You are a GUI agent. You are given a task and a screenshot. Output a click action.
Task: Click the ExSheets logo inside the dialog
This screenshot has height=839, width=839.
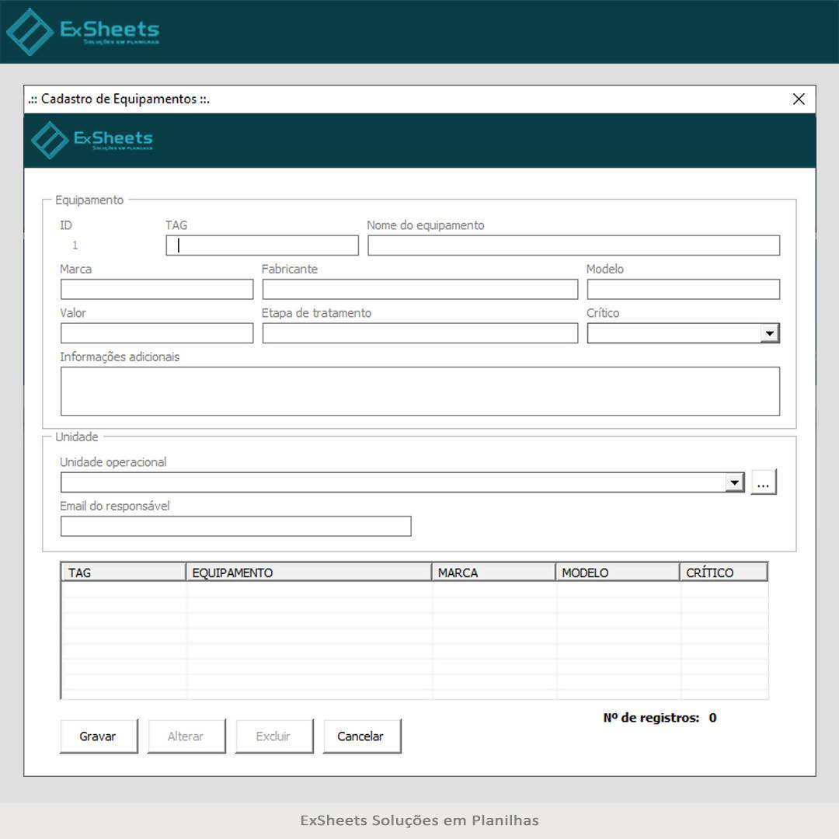[92, 140]
